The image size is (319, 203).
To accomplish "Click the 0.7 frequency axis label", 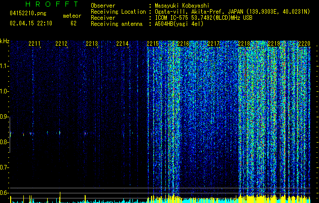I will tap(4, 167).
